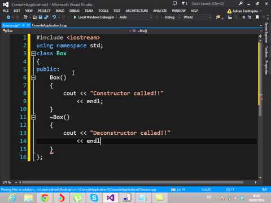This screenshot has width=271, height=203.
Task: Click the Visual Studio taskbar icon
Action: 110,198
